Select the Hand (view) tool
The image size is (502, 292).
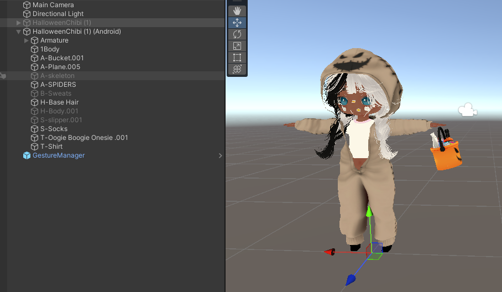[237, 11]
